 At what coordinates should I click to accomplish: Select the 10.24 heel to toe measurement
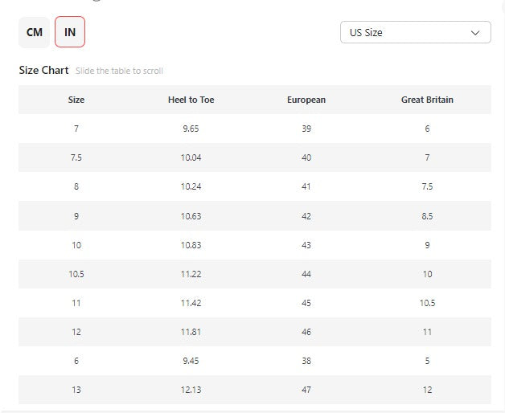(x=191, y=186)
